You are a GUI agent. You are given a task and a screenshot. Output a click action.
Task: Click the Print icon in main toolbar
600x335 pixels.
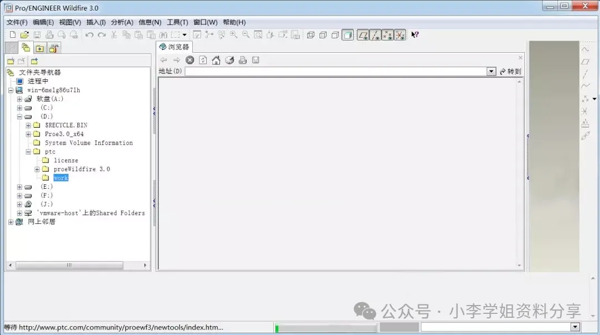click(x=49, y=35)
